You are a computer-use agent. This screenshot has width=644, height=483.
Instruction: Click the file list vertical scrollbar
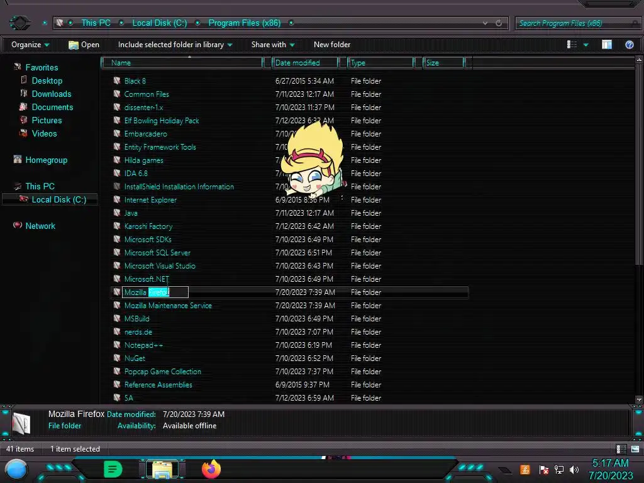pyautogui.click(x=639, y=164)
